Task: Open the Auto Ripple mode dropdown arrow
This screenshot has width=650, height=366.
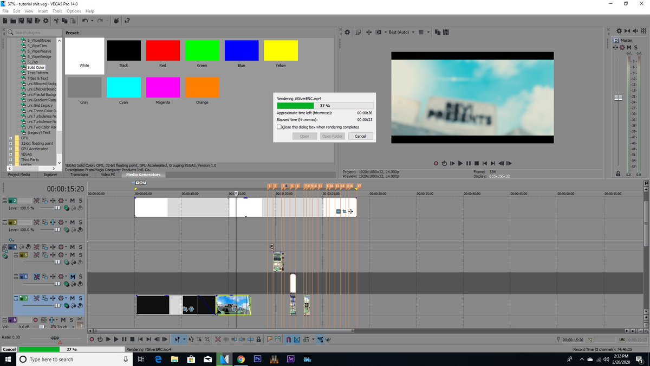Action: 313,339
